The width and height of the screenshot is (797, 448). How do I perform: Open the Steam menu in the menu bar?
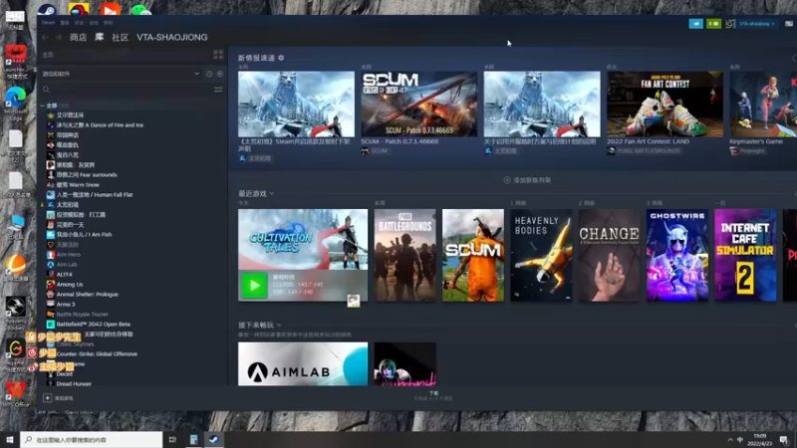pyautogui.click(x=48, y=23)
